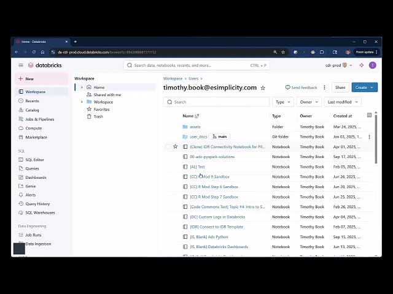This screenshot has width=393, height=294.
Task: Open Queries in the sidebar
Action: (32, 168)
